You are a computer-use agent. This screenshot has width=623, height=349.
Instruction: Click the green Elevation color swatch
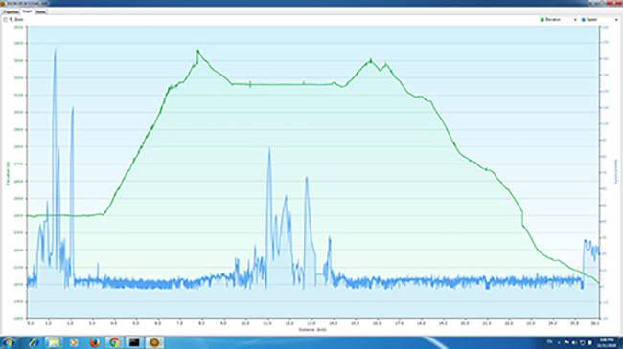(542, 19)
